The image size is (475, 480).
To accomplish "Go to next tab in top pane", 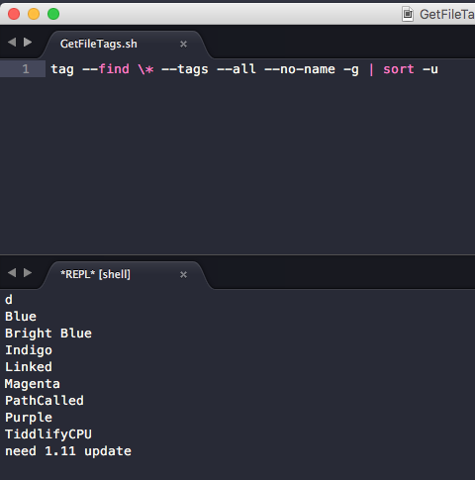I will (28, 43).
